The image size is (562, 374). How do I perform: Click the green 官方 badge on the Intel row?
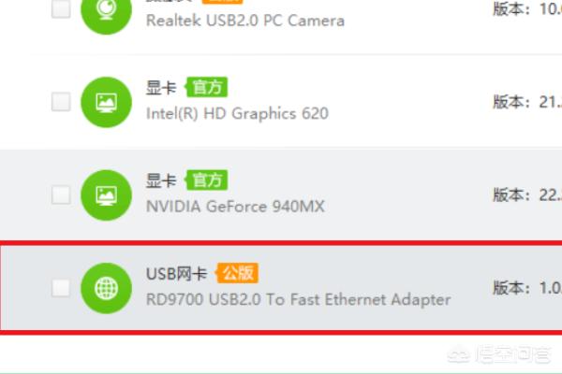(206, 87)
